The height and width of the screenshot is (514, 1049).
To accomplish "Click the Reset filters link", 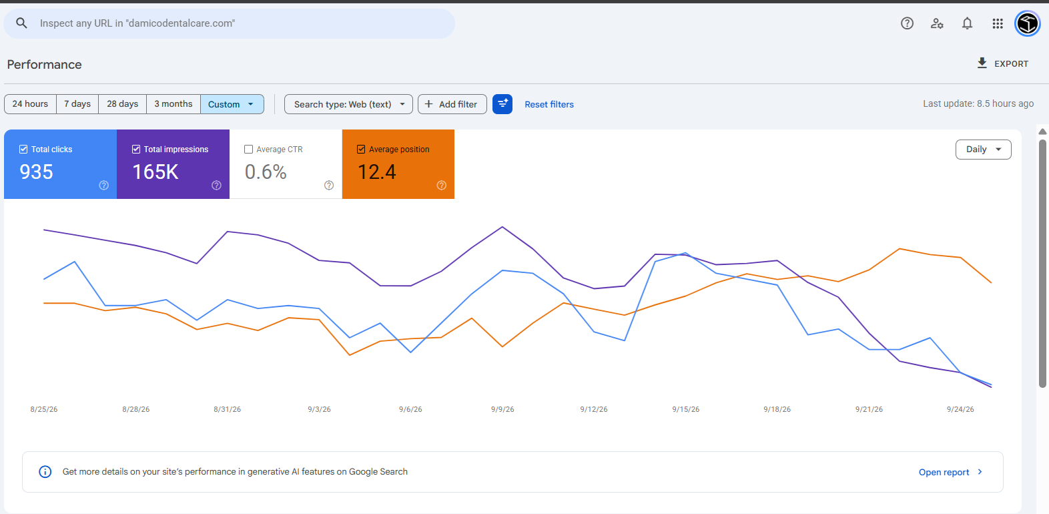I will pos(549,104).
